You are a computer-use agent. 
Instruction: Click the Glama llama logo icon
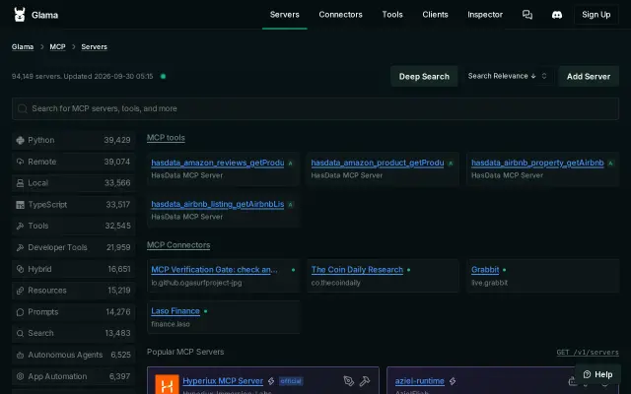click(x=20, y=15)
